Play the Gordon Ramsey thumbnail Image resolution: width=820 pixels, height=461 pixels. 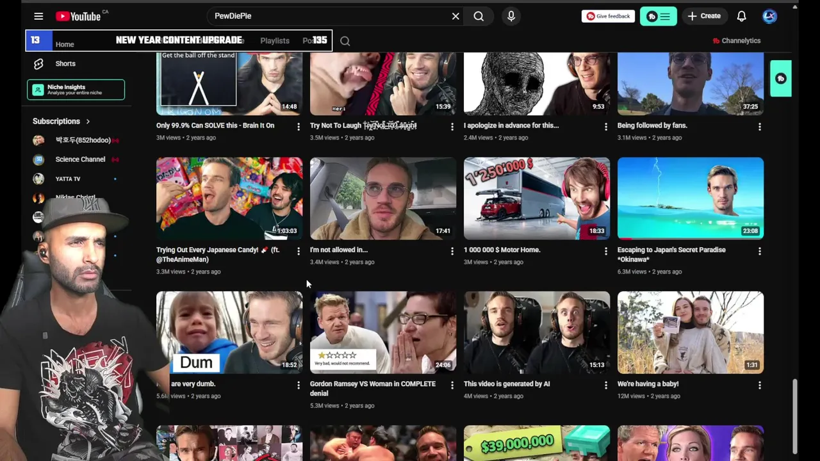point(383,332)
